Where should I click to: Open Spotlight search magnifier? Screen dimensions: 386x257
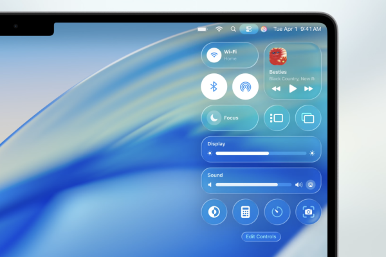tap(233, 30)
